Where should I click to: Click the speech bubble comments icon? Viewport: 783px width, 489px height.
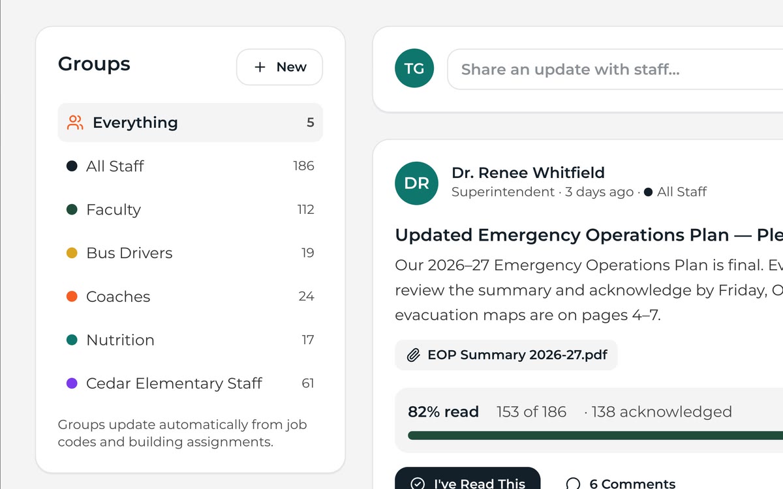573,484
